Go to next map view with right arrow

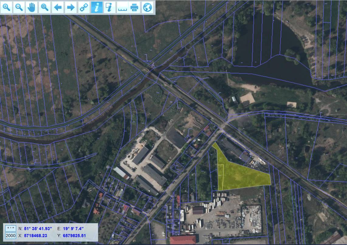coord(70,7)
